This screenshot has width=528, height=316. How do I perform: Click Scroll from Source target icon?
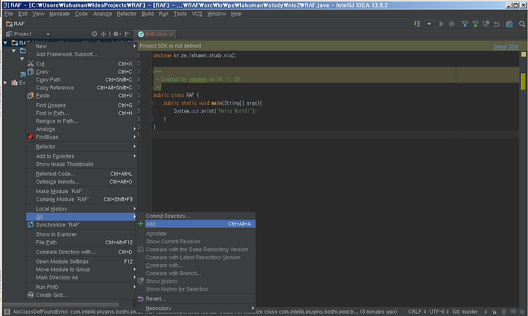click(95, 34)
